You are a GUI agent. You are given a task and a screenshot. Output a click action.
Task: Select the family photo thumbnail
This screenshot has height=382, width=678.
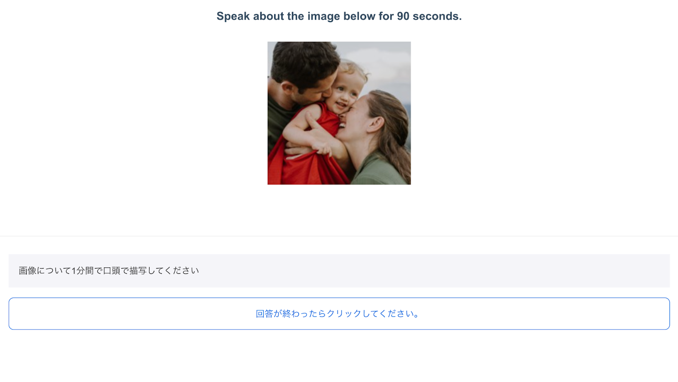click(339, 113)
